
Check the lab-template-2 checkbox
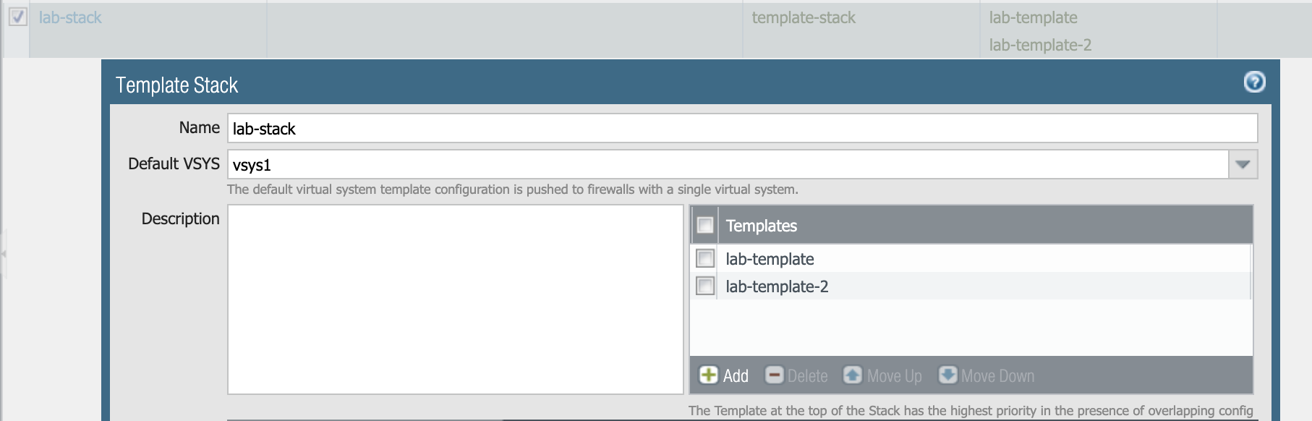click(705, 286)
